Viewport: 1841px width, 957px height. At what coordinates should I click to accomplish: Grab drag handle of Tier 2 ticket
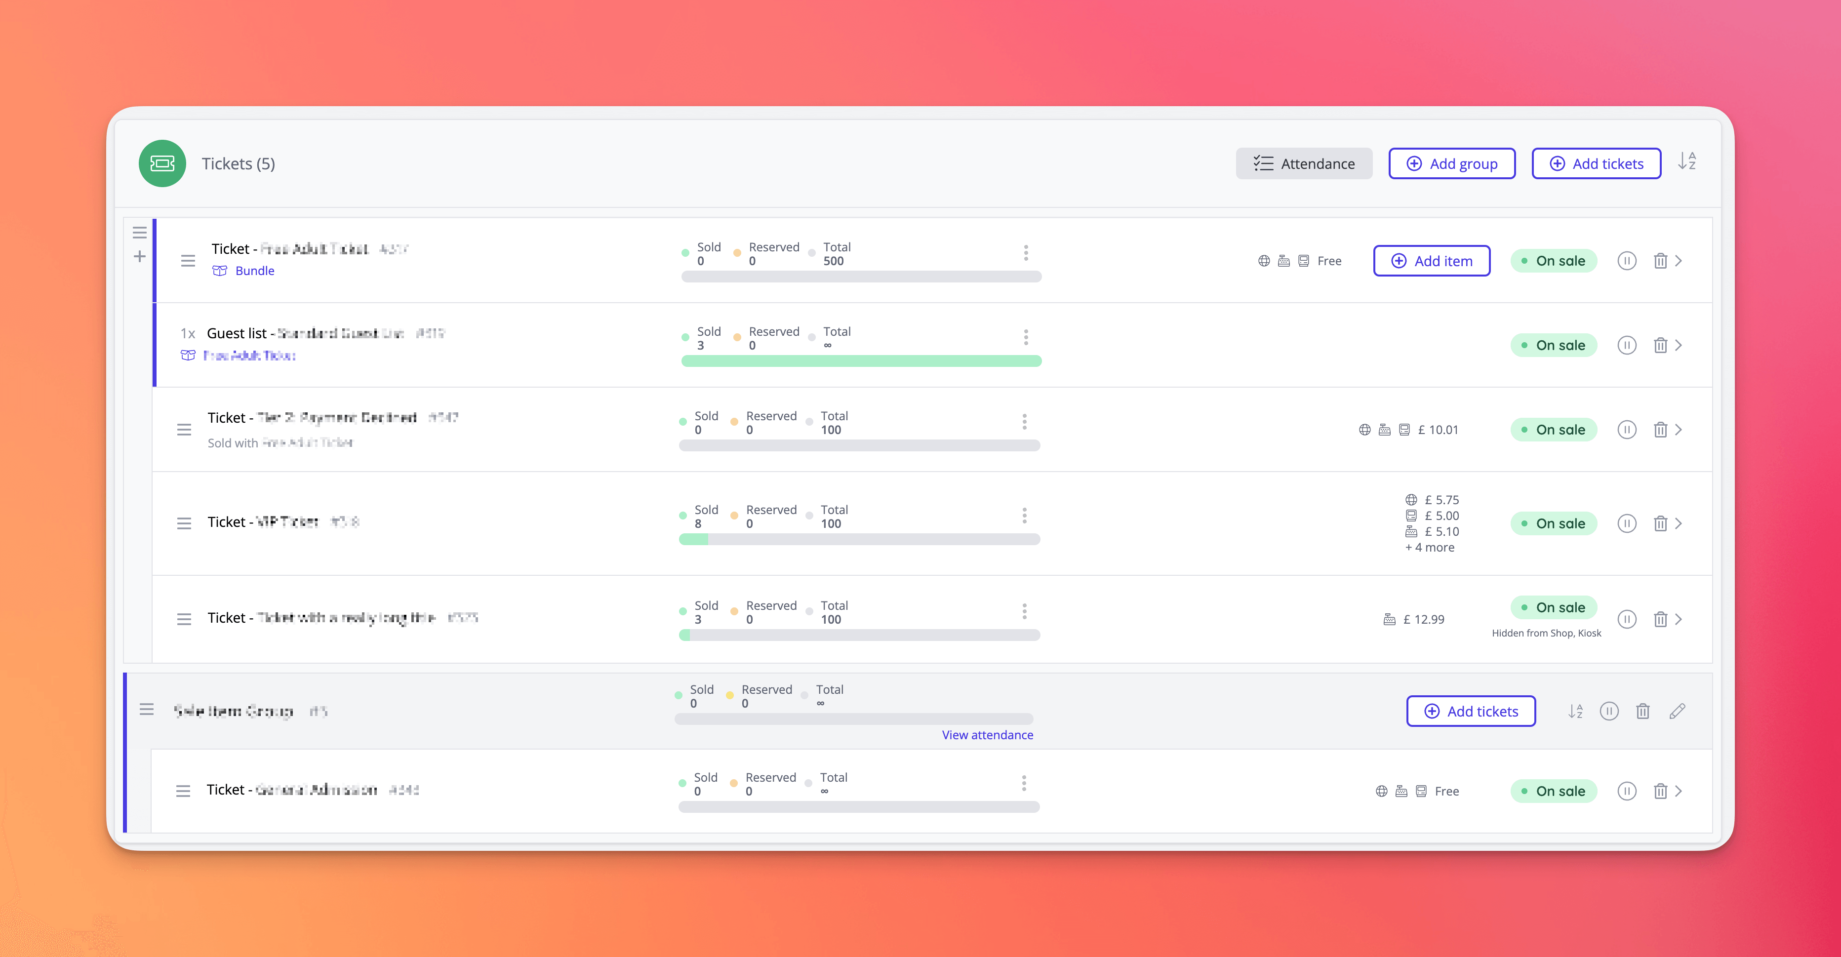[184, 430]
